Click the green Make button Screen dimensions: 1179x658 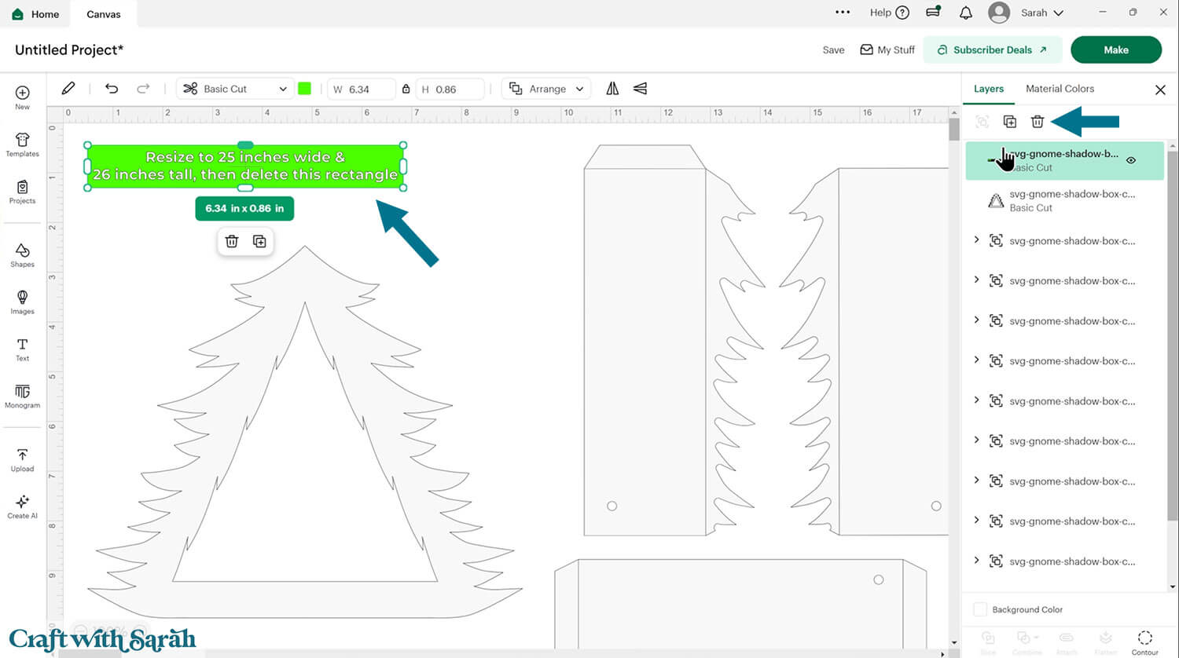(x=1115, y=49)
